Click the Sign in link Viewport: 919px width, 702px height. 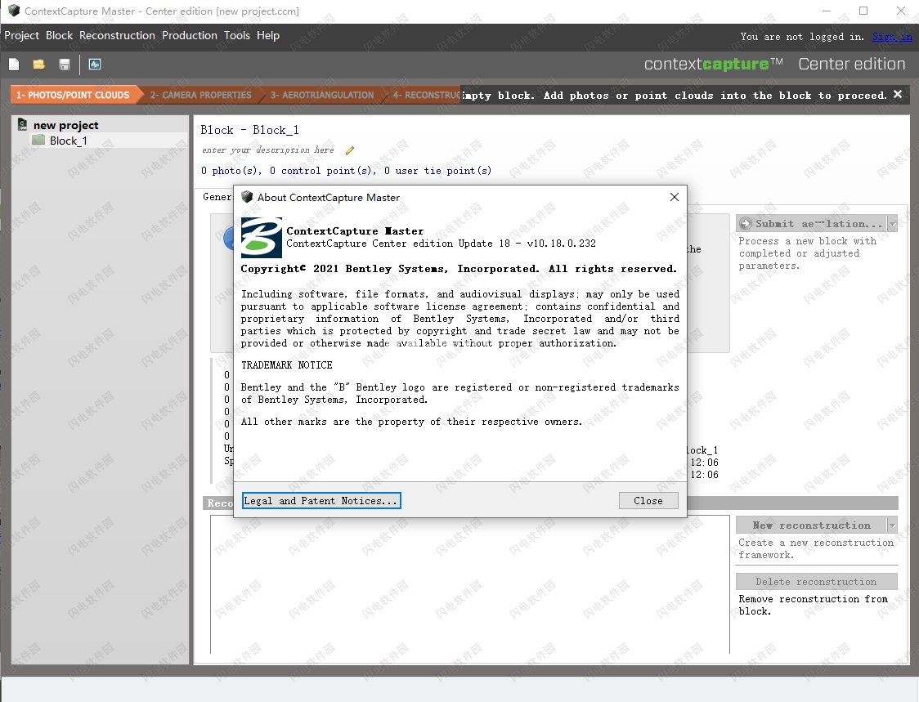point(891,37)
